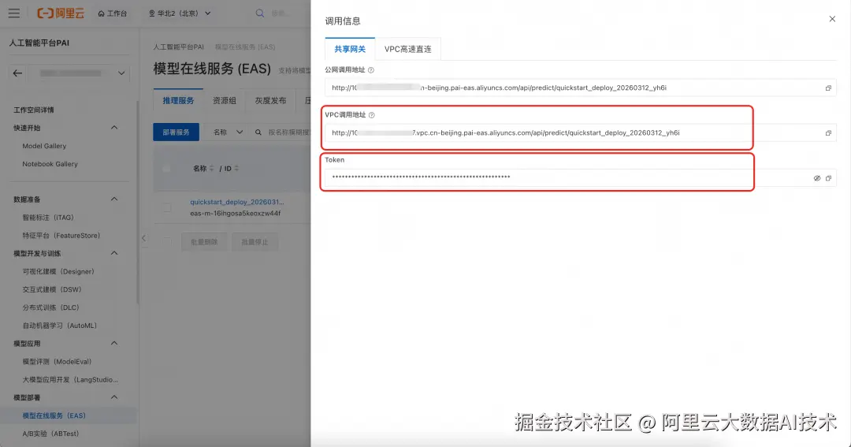This screenshot has height=447, width=851.
Task: Click the 部署服务 button
Action: [176, 132]
